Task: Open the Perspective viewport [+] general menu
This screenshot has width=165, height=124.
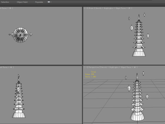Action: 86,67
